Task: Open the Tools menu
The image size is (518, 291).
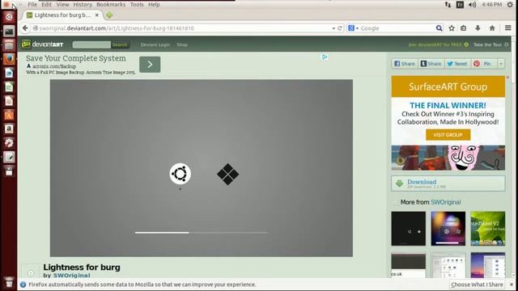Action: point(137,5)
